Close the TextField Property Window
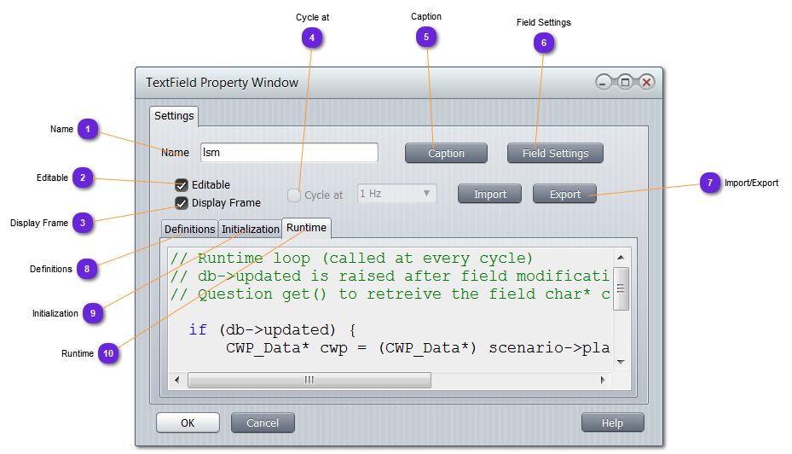Screen dimensions: 792x454 point(646,83)
